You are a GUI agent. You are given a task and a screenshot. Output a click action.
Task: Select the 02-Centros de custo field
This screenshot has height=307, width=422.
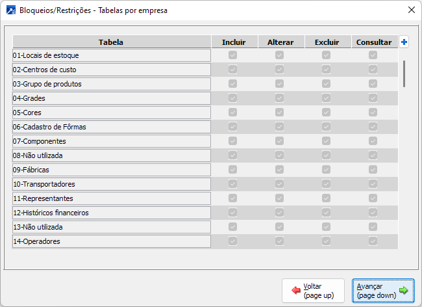coord(111,70)
